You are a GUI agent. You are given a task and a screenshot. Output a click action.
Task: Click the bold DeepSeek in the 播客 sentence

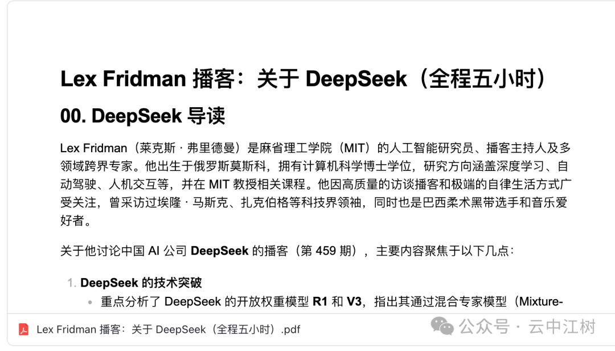[x=219, y=251]
